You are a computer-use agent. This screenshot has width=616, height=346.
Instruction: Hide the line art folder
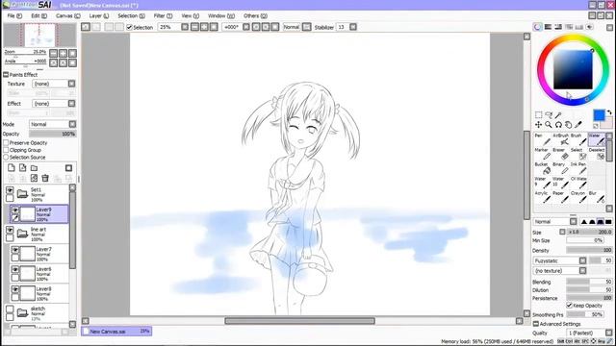[x=10, y=230]
